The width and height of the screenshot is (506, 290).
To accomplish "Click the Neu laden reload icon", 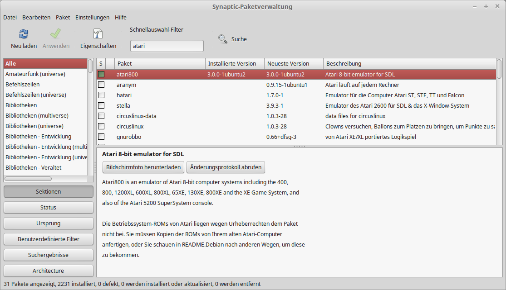I will tap(24, 34).
